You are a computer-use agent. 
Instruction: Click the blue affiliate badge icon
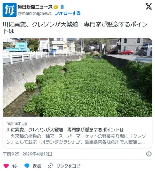[62, 7]
